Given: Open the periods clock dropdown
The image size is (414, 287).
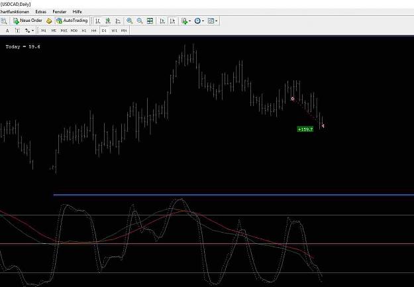Looking at the screenshot, I should [199, 21].
